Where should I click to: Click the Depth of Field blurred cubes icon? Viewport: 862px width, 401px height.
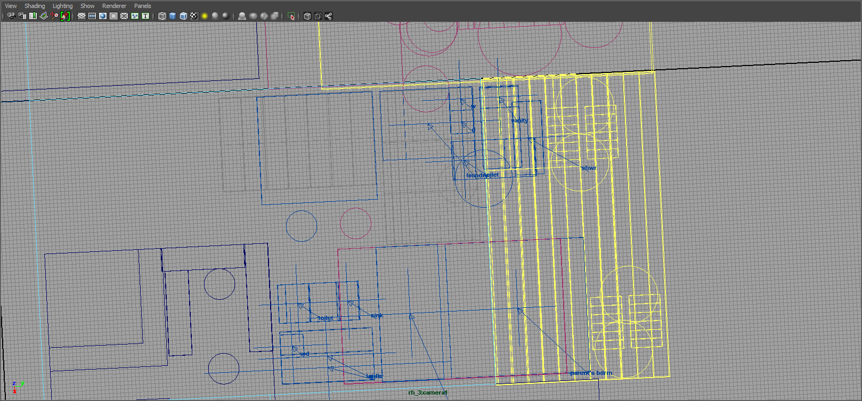tap(274, 16)
